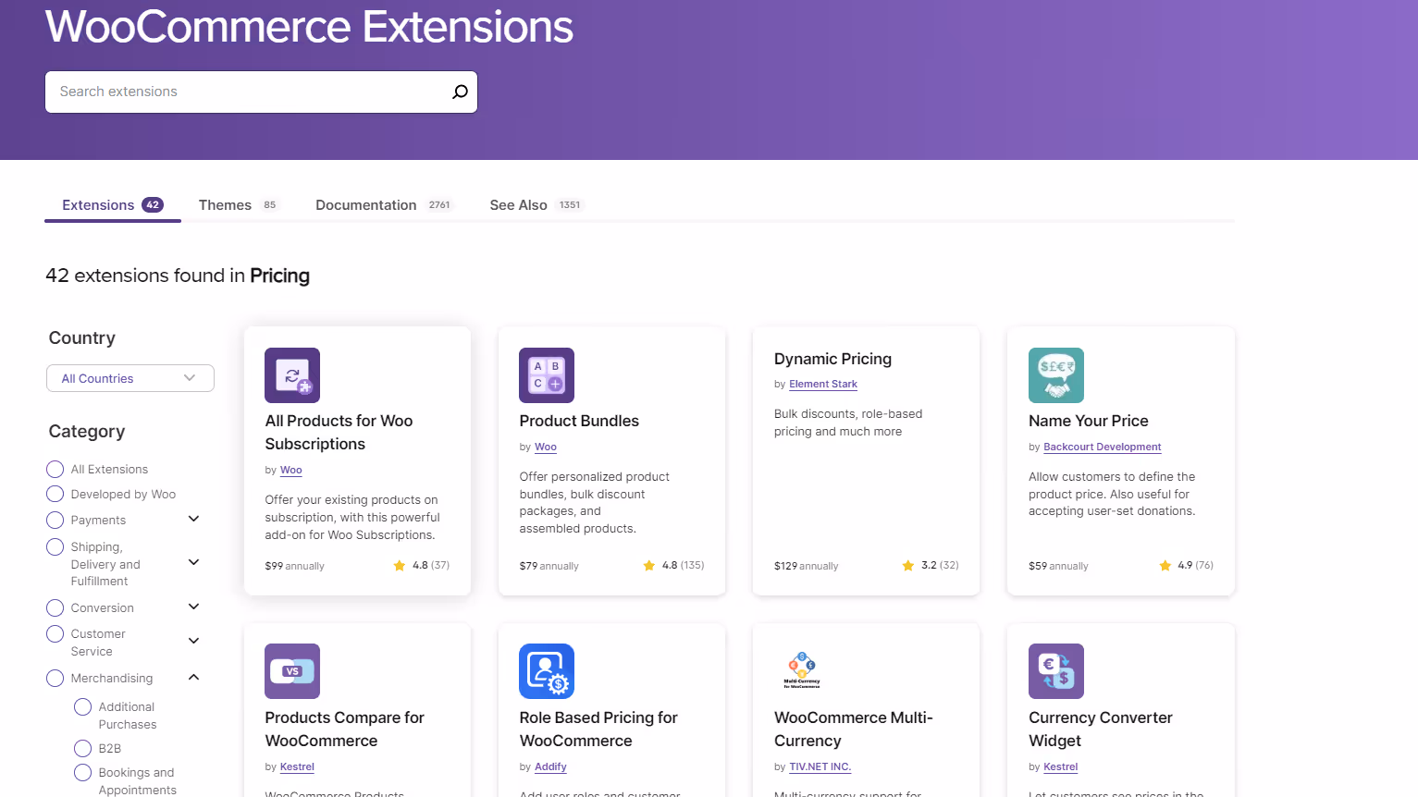Click the search magnifier icon
Viewport: 1418px width, 797px height.
459,92
